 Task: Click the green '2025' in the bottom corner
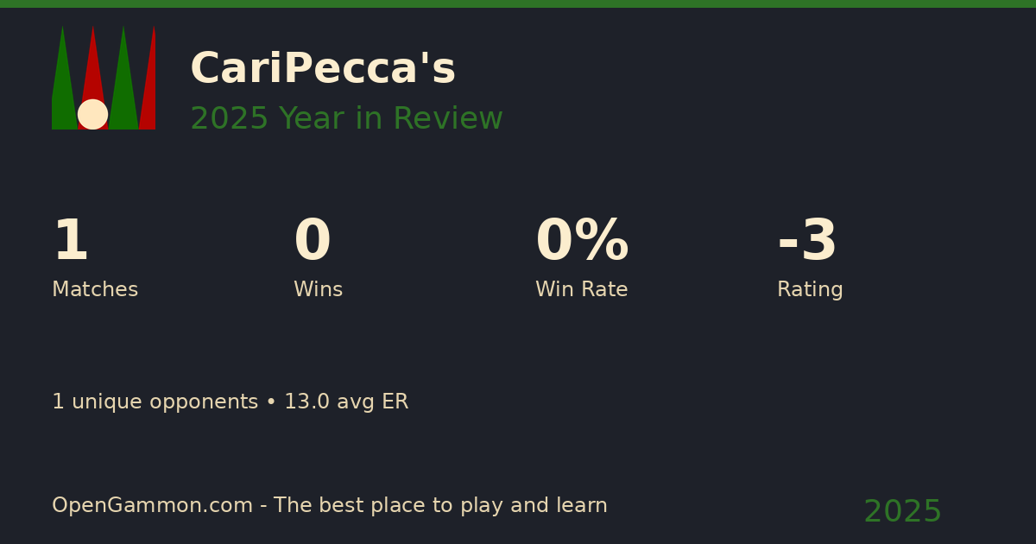click(x=902, y=512)
